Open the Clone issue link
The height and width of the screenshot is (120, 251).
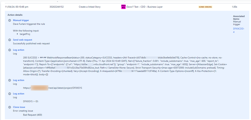pyautogui.click(x=19, y=107)
